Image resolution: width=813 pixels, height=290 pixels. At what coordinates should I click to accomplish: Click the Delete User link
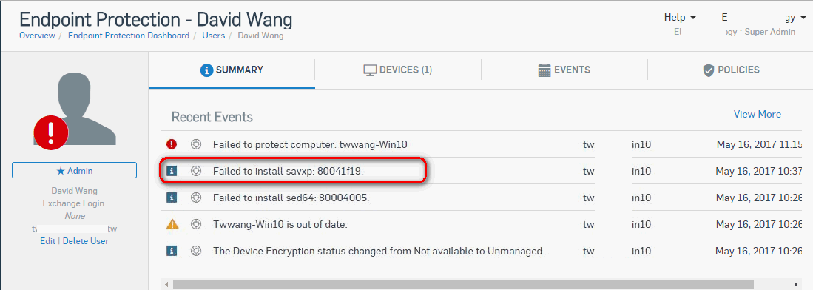tap(86, 240)
